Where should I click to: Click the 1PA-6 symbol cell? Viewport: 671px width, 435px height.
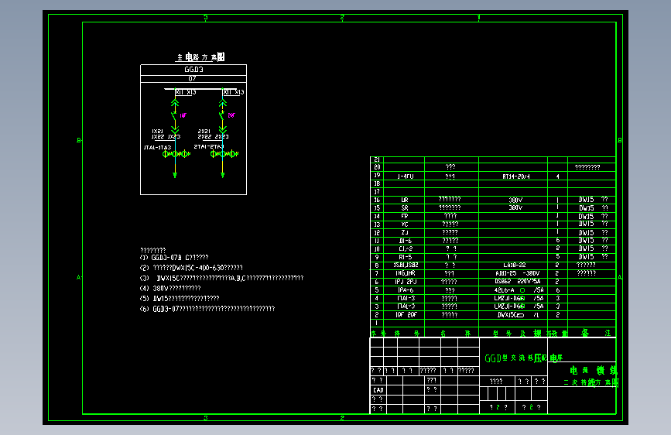pos(406,289)
